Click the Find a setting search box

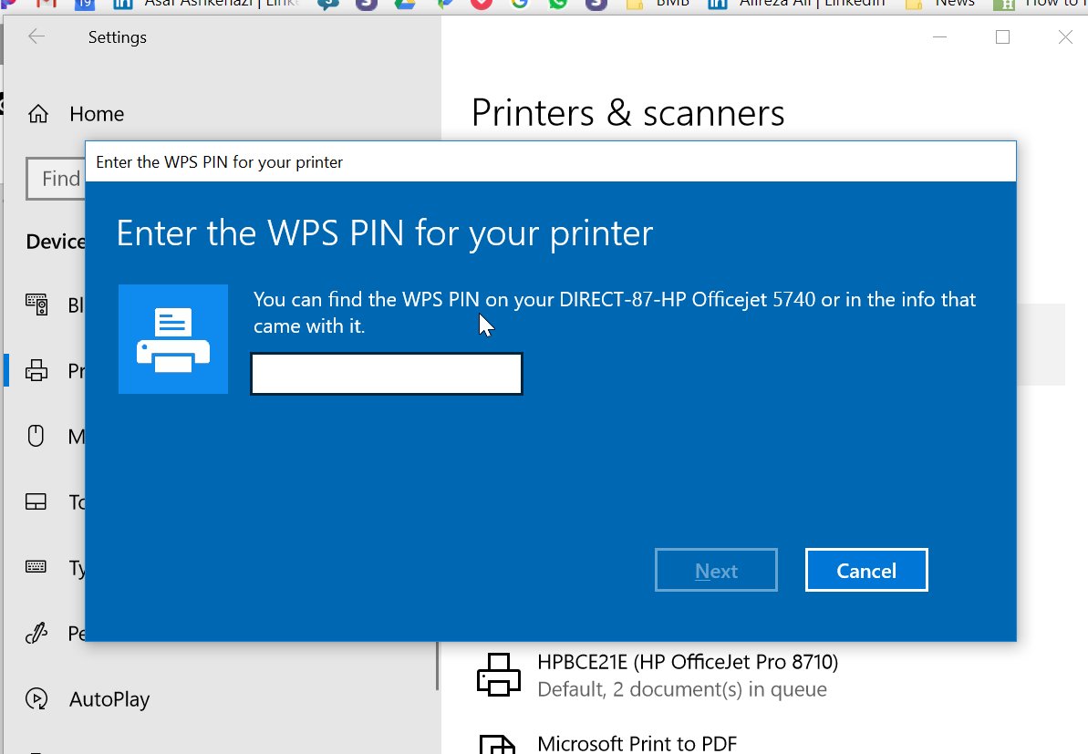[x=57, y=178]
